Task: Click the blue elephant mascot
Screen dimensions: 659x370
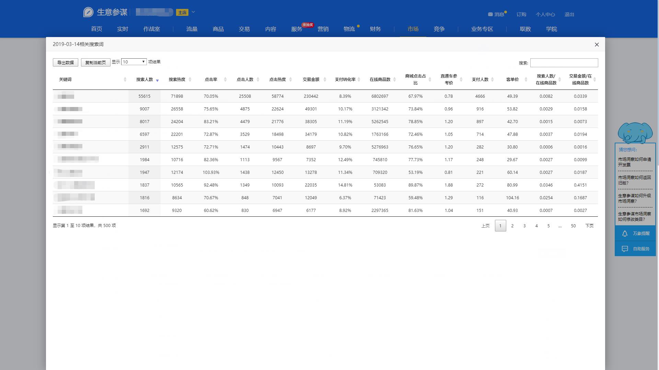Action: coord(635,133)
